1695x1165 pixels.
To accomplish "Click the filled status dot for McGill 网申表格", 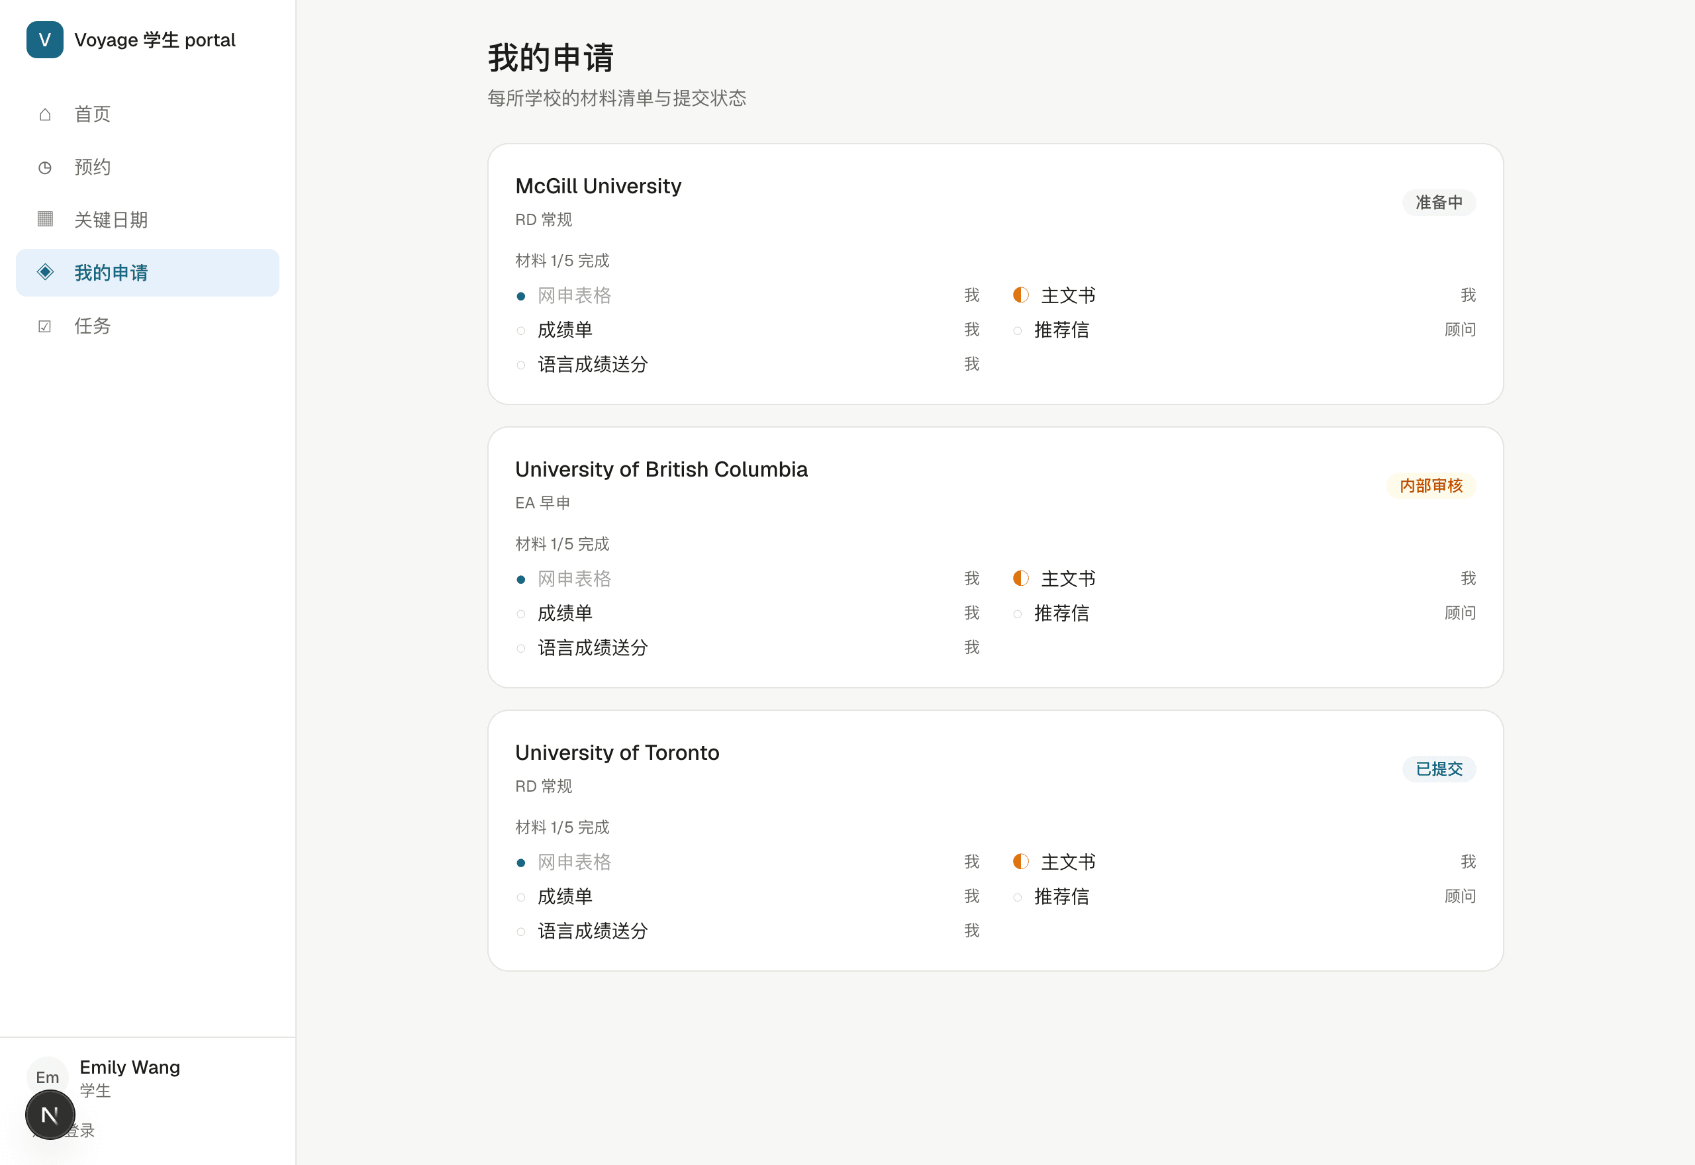I will 520,297.
